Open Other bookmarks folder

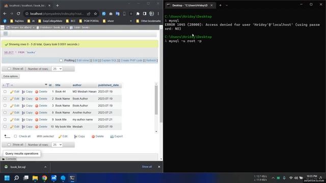click(148, 21)
